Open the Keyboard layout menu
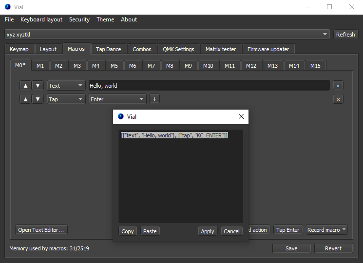 click(41, 19)
